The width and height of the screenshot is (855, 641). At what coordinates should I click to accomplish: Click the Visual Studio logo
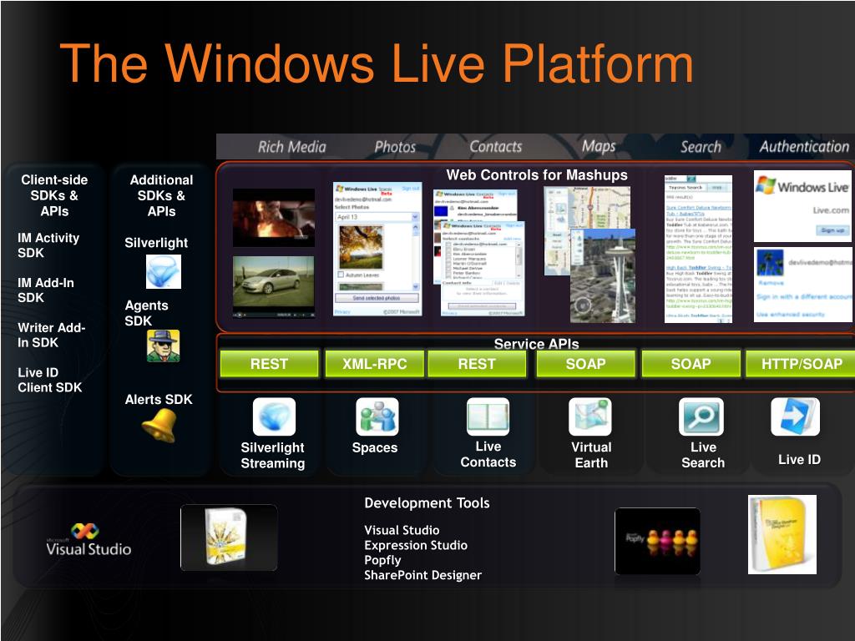[89, 540]
